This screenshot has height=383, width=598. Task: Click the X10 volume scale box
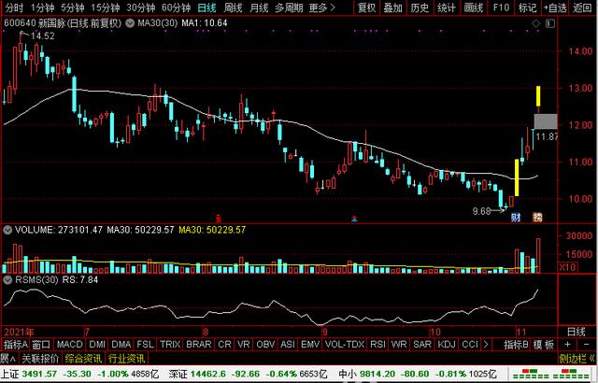[x=566, y=267]
